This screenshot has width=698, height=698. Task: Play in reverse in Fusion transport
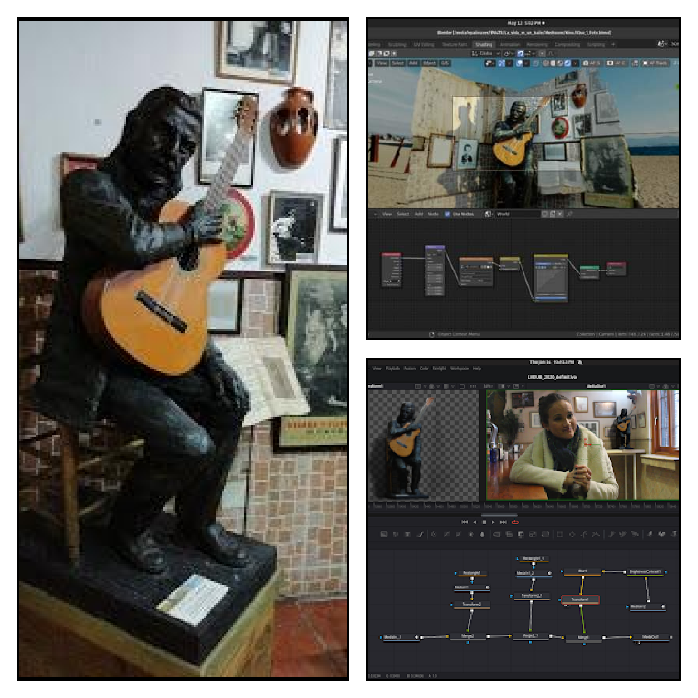(475, 522)
